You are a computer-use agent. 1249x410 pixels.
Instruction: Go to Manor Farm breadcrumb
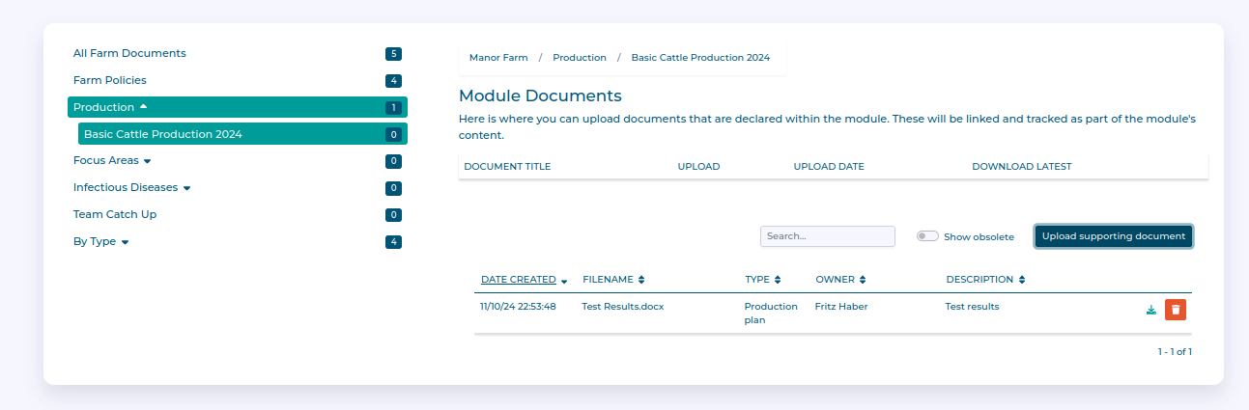coord(498,58)
